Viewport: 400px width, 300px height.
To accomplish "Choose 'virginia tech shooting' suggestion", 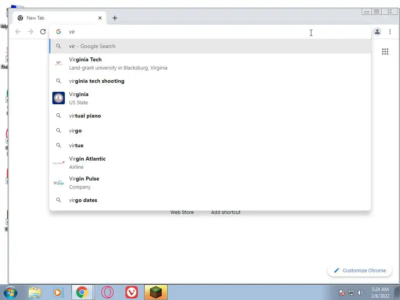I will [210, 81].
